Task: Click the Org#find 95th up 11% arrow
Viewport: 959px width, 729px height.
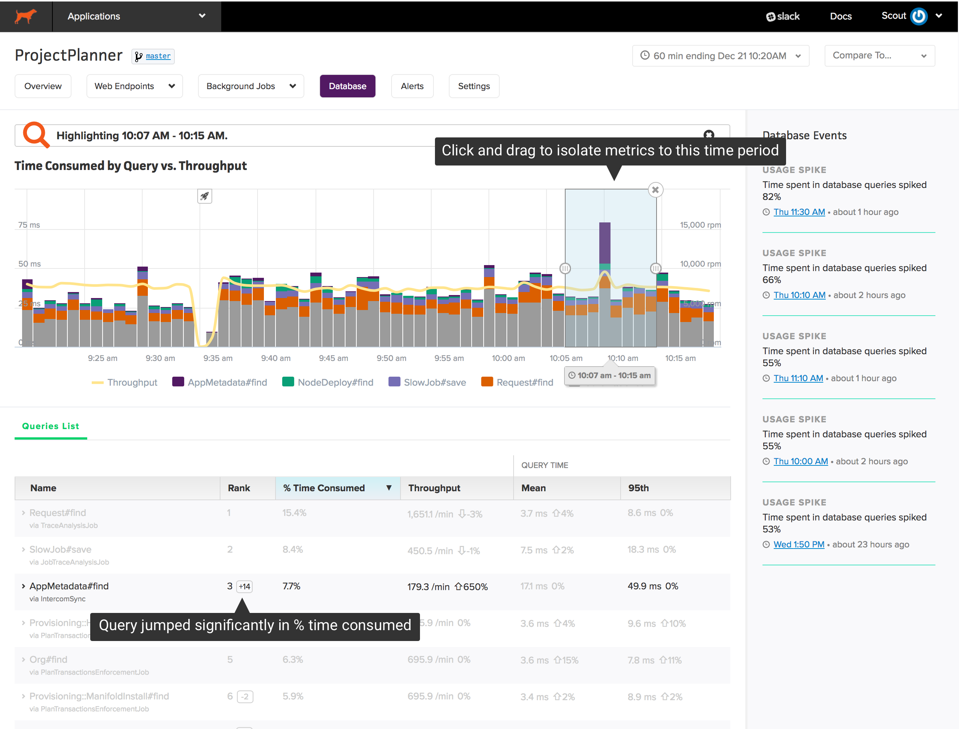Action: pos(663,660)
